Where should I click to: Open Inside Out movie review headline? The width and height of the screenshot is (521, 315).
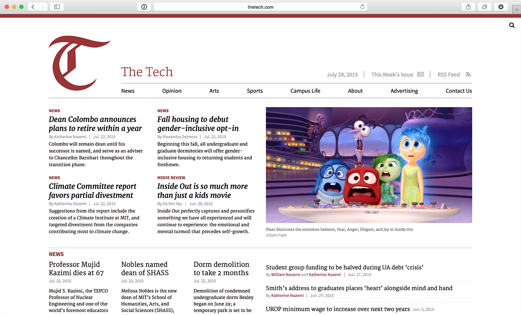pyautogui.click(x=203, y=191)
